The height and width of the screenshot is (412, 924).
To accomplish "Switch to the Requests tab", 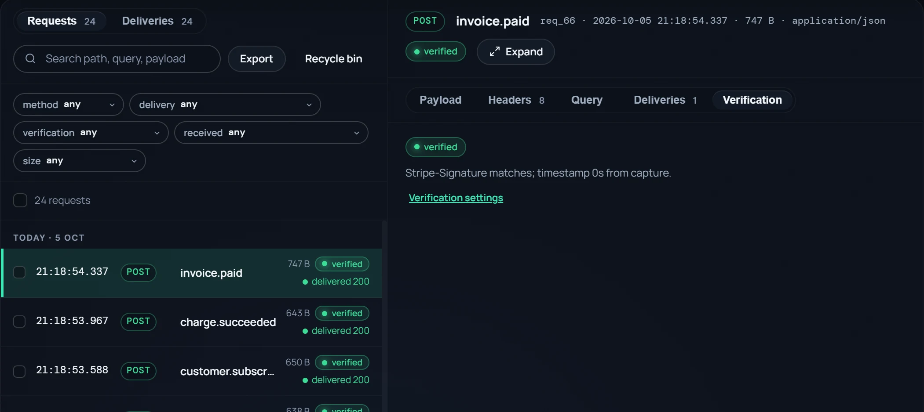I will click(x=61, y=21).
